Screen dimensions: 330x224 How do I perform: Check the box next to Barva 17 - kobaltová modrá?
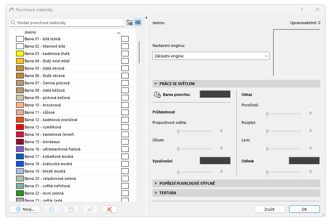coord(125,156)
